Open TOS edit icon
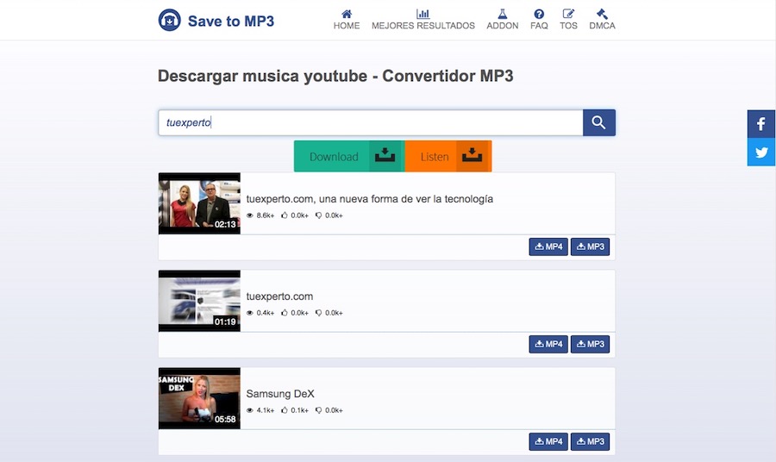Viewport: 776px width, 462px height. pyautogui.click(x=568, y=14)
